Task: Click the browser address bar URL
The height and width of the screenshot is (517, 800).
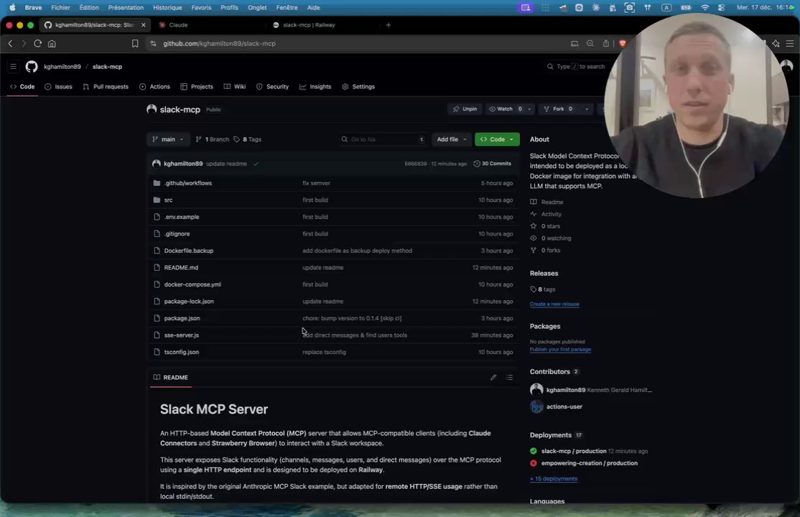Action: click(219, 43)
